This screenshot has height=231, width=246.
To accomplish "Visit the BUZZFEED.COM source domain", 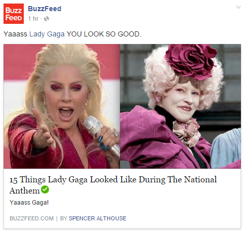I will coord(32,218).
